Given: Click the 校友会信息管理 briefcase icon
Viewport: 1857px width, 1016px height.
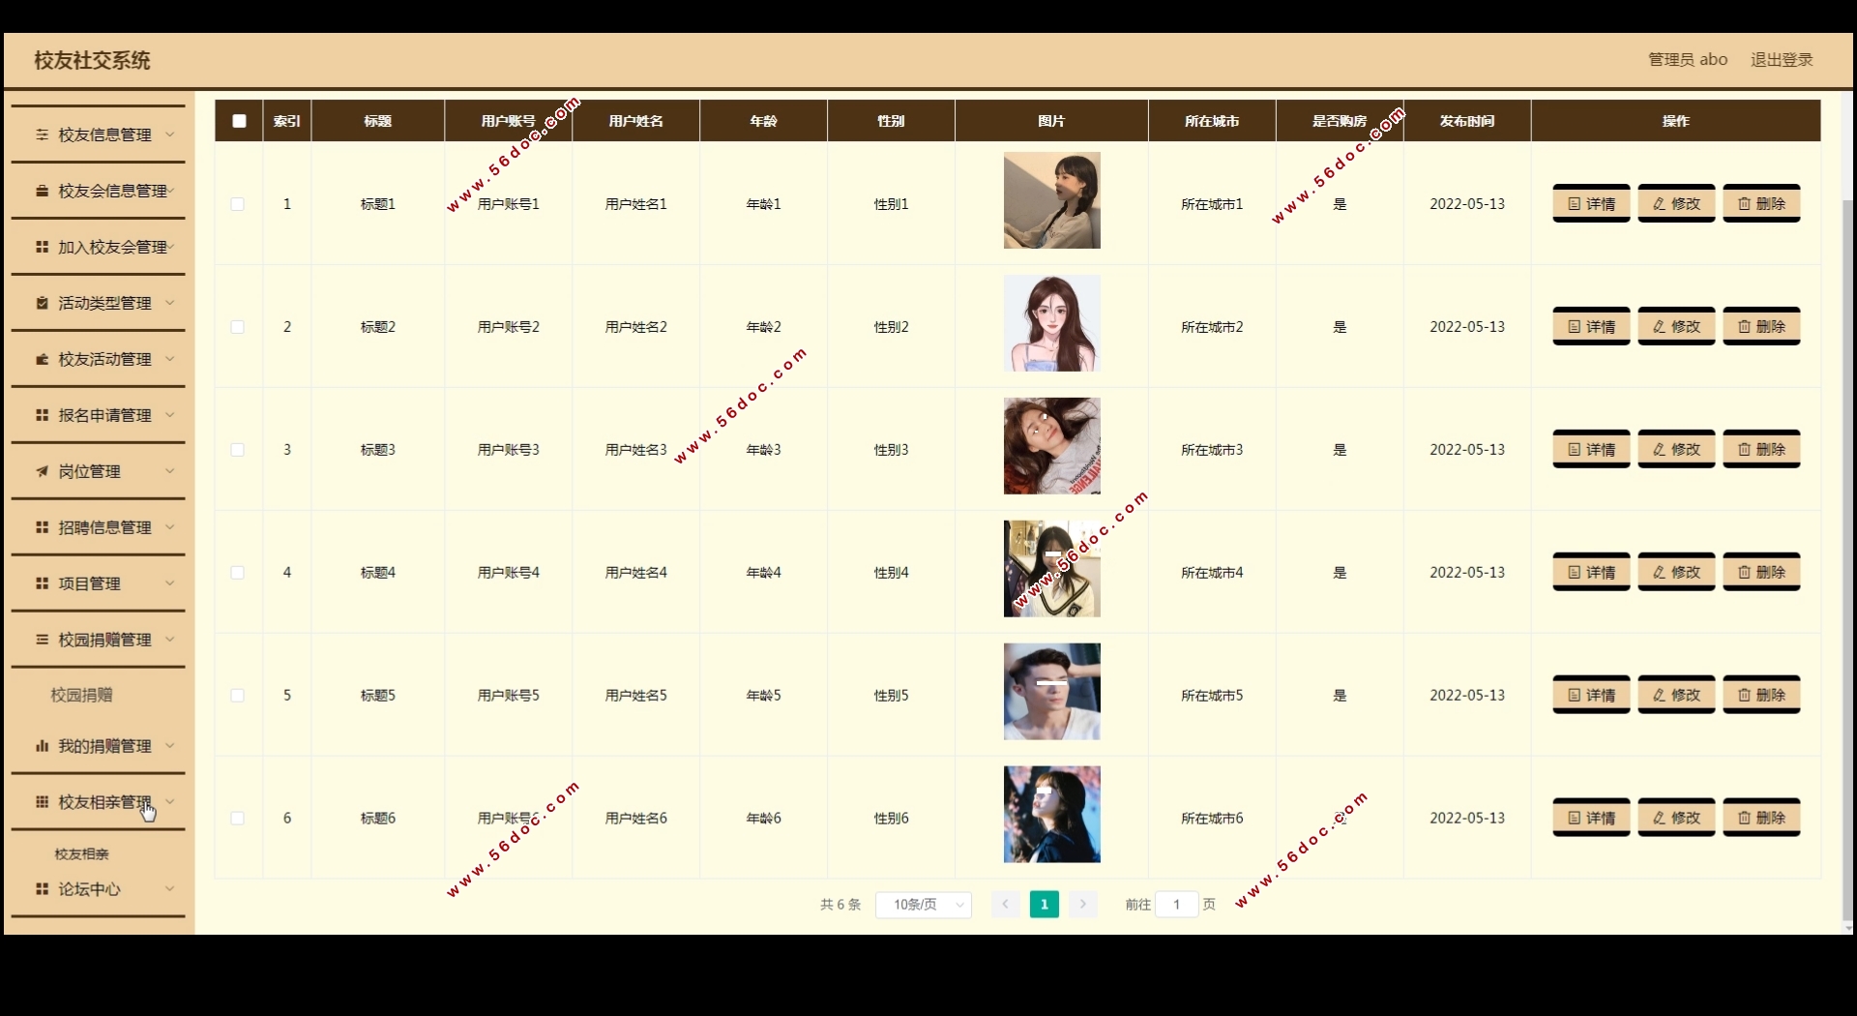Looking at the screenshot, I should (42, 191).
